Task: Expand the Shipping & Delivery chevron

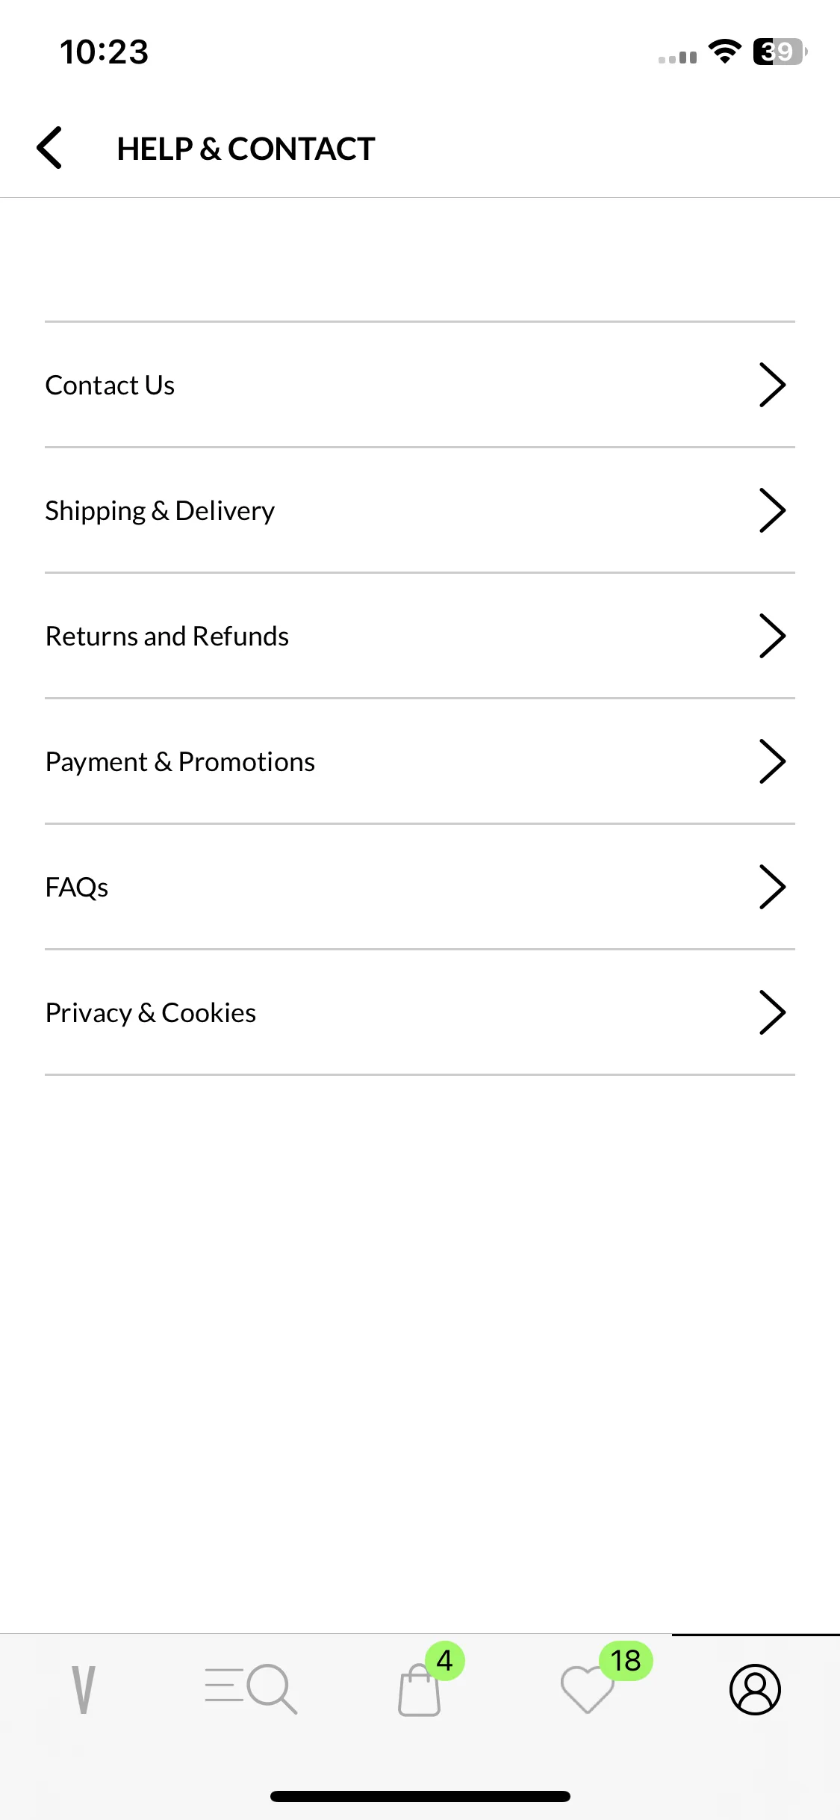Action: point(772,510)
